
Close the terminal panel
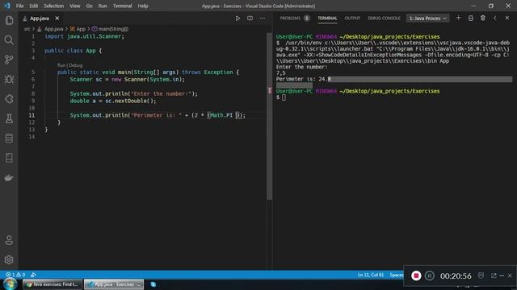point(507,18)
